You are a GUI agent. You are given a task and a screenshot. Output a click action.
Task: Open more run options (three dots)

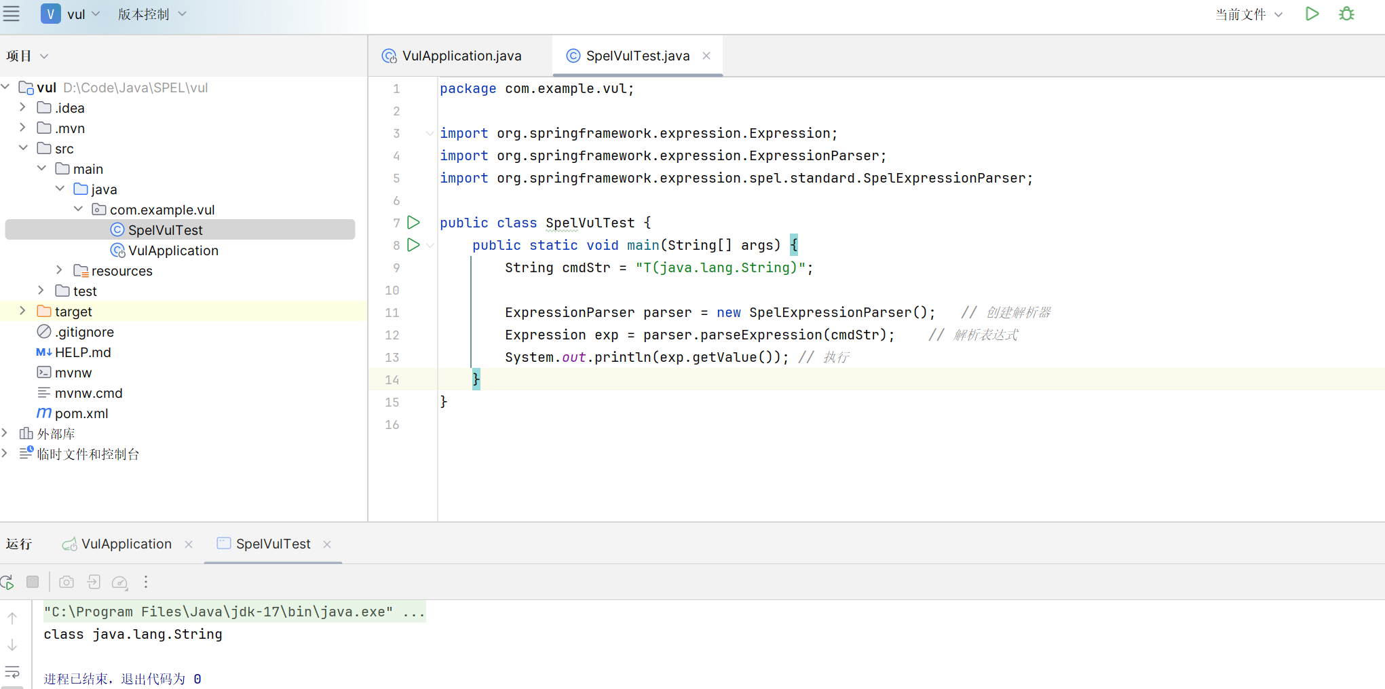coord(146,582)
